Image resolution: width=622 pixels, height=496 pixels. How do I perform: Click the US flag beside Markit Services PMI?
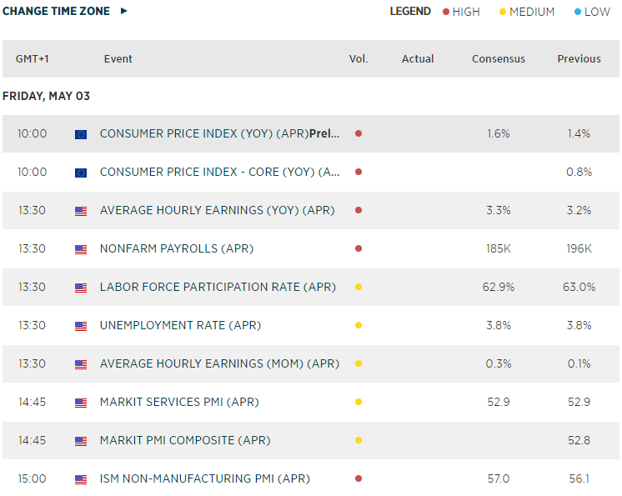(81, 403)
